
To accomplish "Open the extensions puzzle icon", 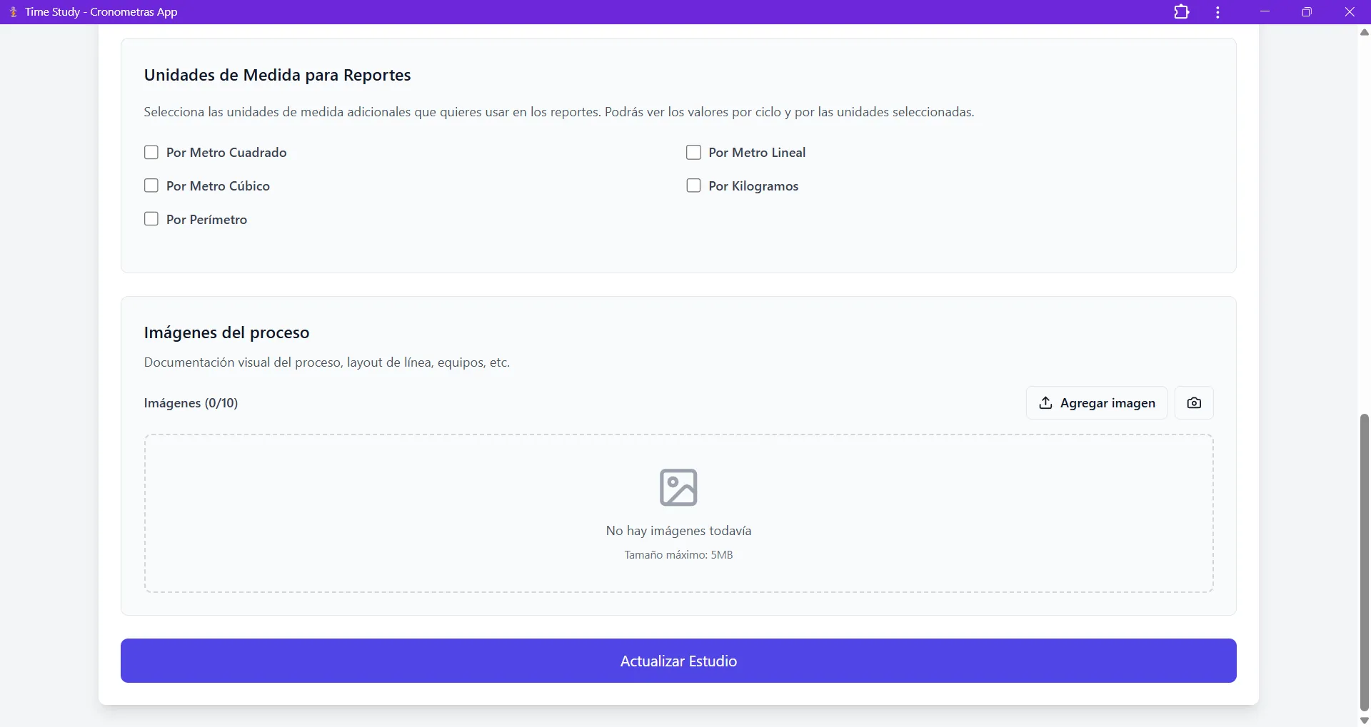I will 1182,12.
